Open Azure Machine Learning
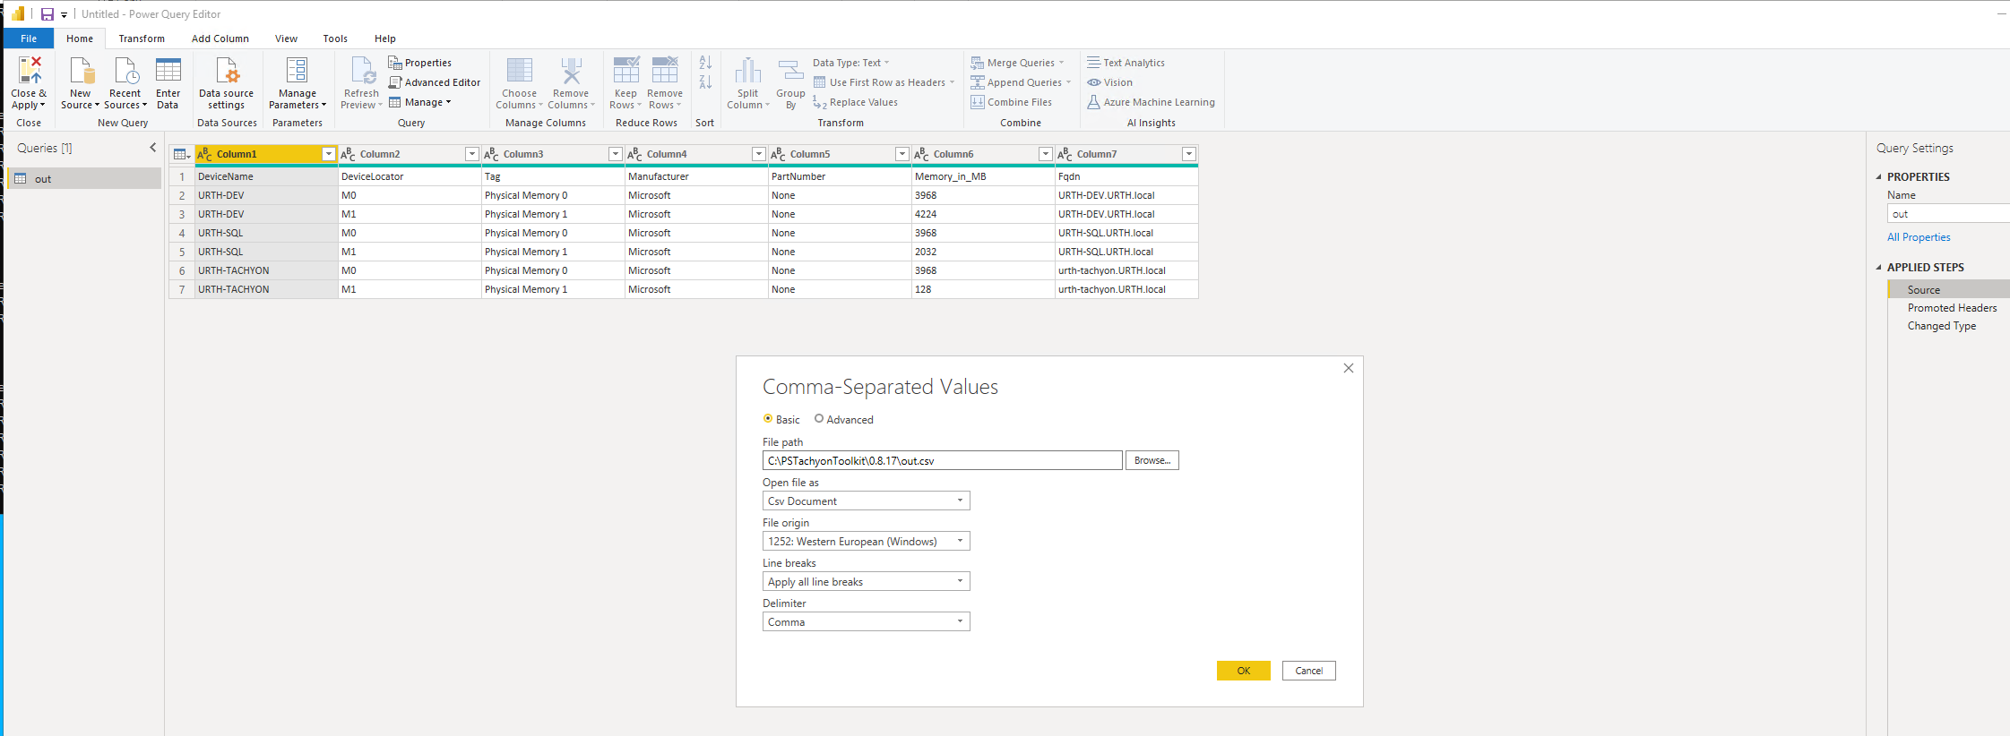2010x736 pixels. (x=1151, y=102)
